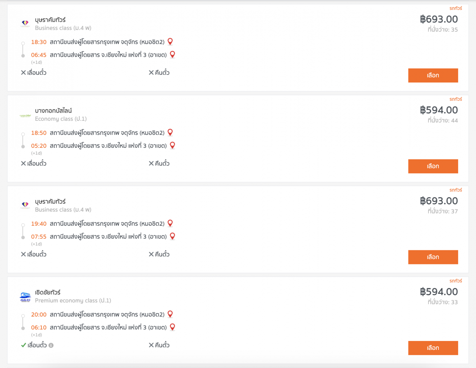Select the 18:30 บุษราคัมทัวร์ trip with เลือก
The image size is (476, 368).
click(x=433, y=75)
